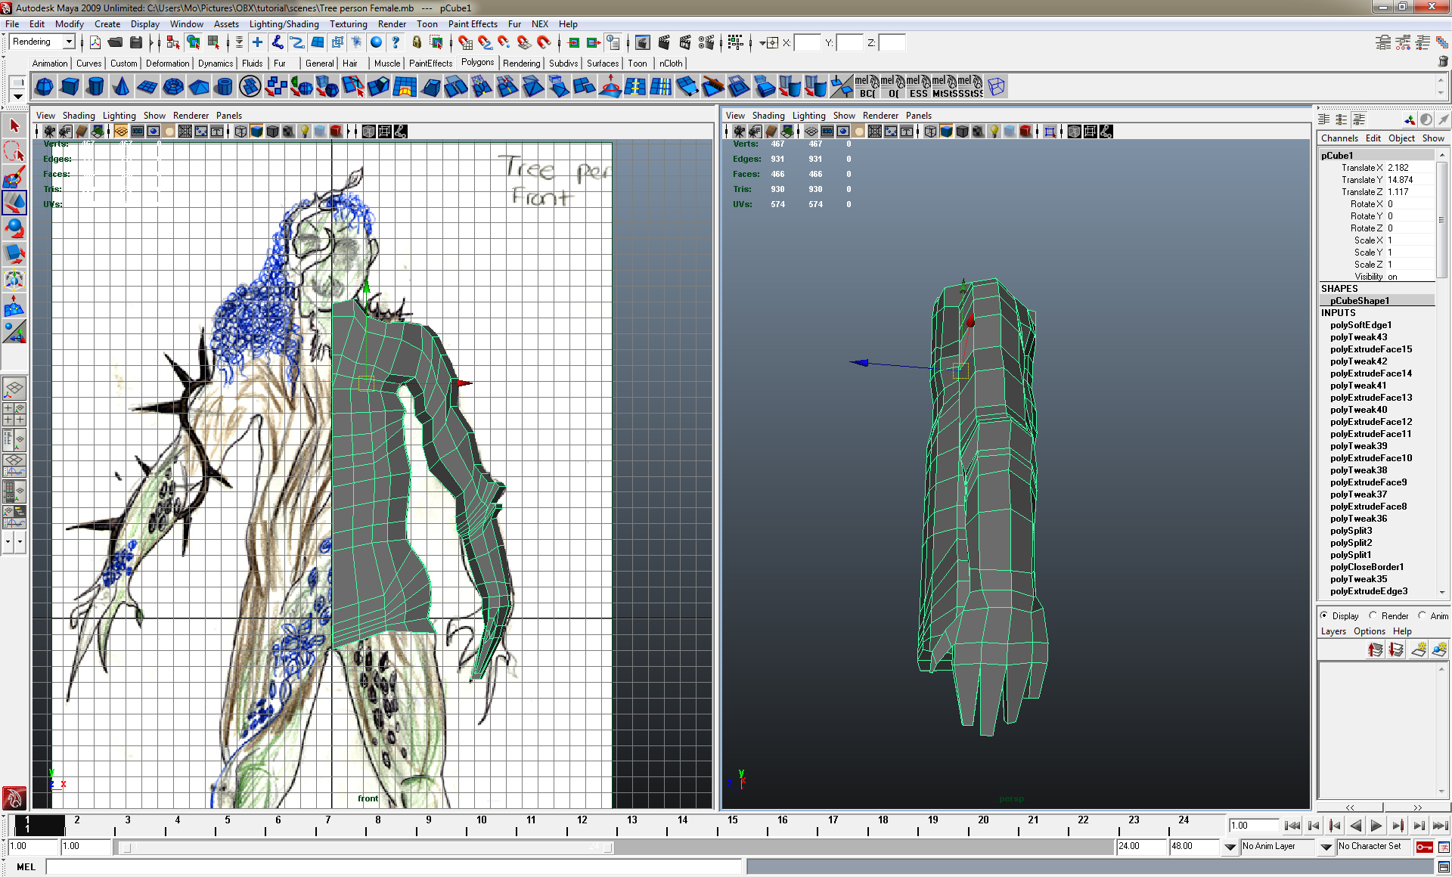The width and height of the screenshot is (1452, 877).
Task: Click the save scene icon
Action: (x=136, y=43)
